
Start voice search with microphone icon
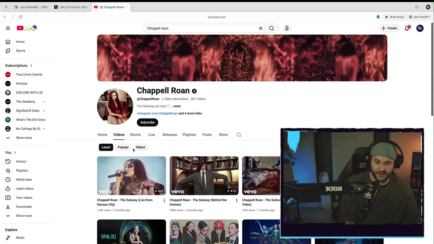coord(287,28)
